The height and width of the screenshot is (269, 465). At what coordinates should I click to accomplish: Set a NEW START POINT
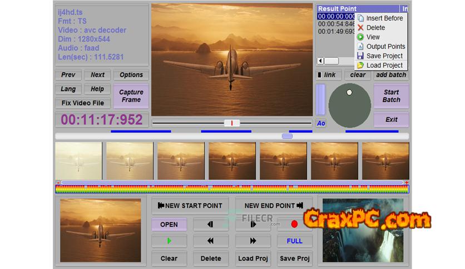click(x=190, y=206)
